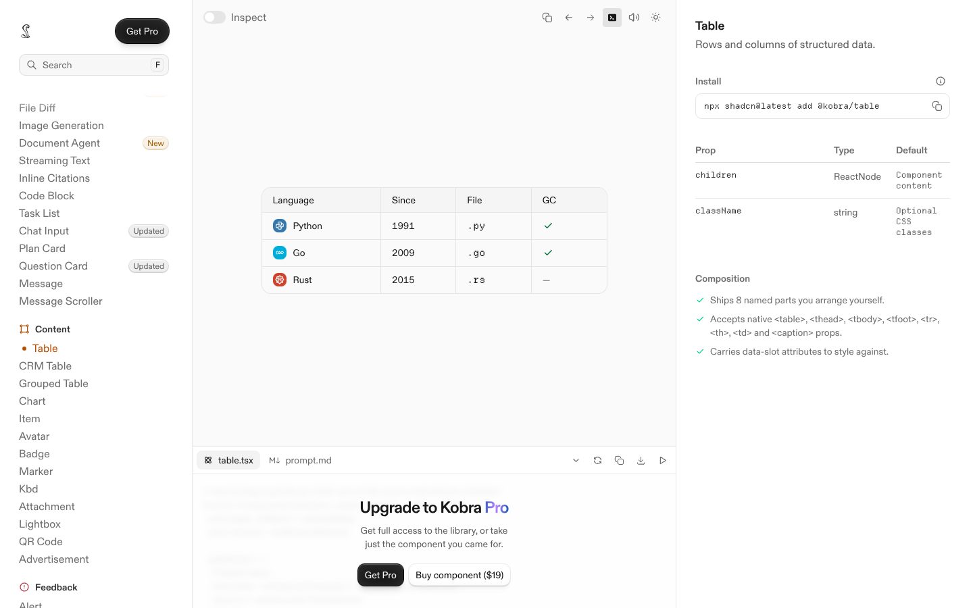Open File Diff in sidebar
This screenshot has width=973, height=608.
[37, 108]
